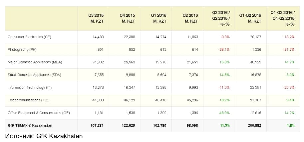Viewport: 304px width, 142px height.
Task: Click the GfK TEMAX Kazakhstan total row label
Action: tap(30, 125)
